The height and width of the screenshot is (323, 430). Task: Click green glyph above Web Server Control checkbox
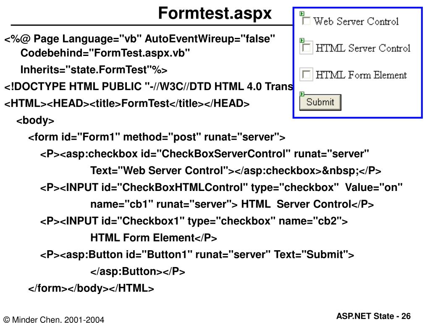(302, 13)
